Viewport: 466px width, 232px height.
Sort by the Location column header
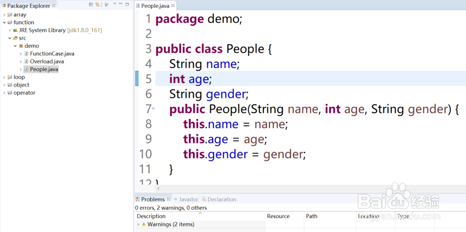[x=376, y=216]
